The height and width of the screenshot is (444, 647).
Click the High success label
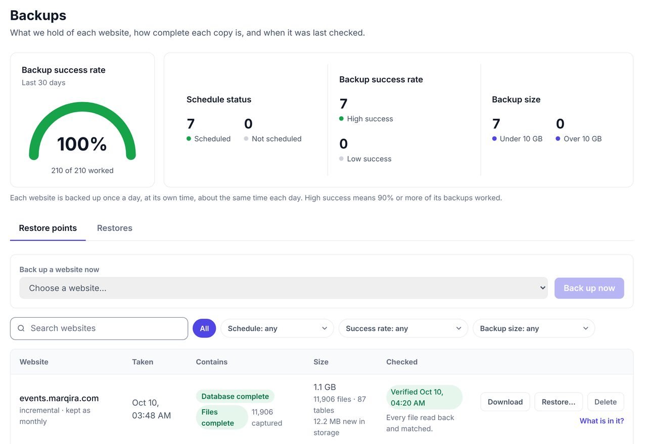point(370,119)
